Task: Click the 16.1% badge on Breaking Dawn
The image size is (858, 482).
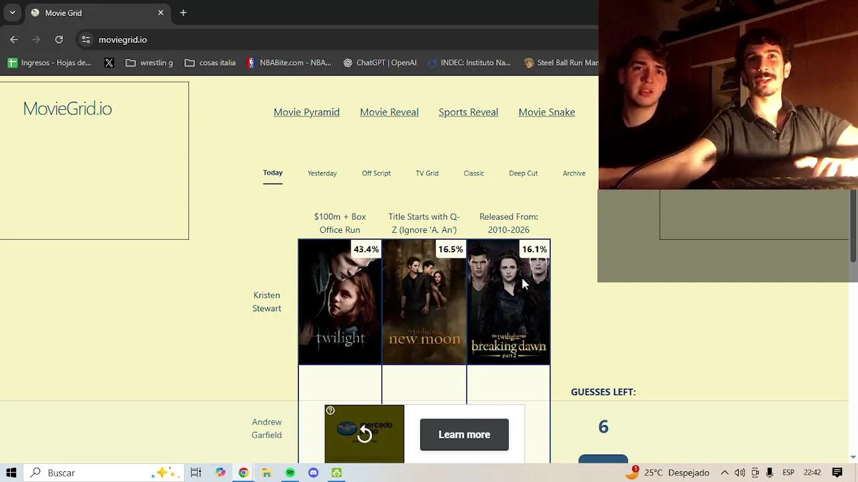Action: click(534, 249)
